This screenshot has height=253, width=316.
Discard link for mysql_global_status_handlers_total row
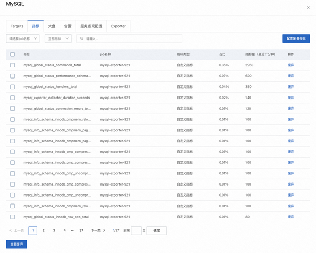(291, 87)
